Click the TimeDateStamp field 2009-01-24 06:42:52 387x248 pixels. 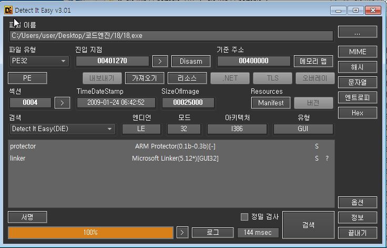tap(116, 103)
